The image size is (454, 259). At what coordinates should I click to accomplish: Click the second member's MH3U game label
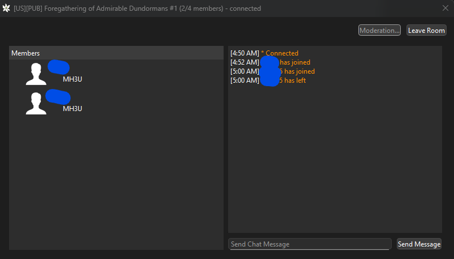[72, 108]
